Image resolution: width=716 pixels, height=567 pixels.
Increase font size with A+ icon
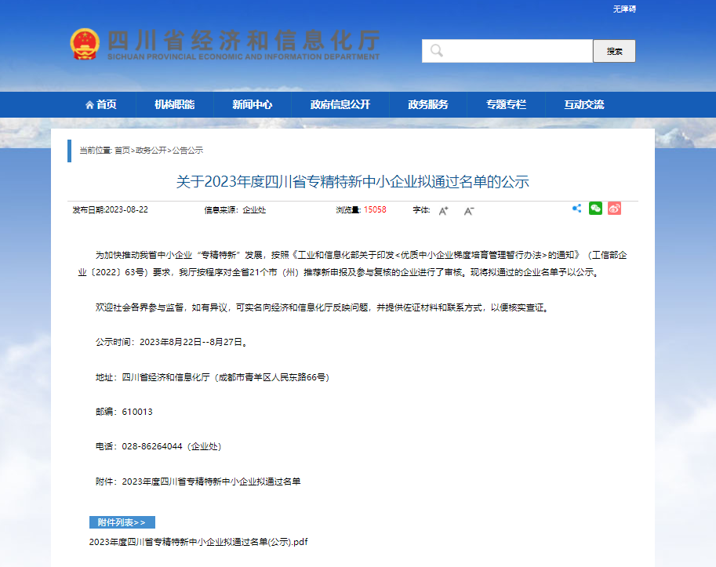443,210
